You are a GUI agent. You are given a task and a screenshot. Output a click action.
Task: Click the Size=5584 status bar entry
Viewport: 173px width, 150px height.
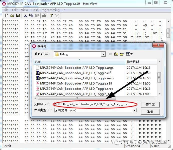[132, 146]
